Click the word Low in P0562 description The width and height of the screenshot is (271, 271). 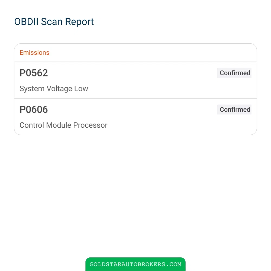pos(81,89)
